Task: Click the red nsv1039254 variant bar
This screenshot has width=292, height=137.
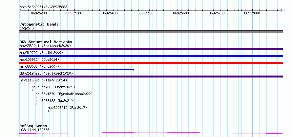Action: pos(151,63)
